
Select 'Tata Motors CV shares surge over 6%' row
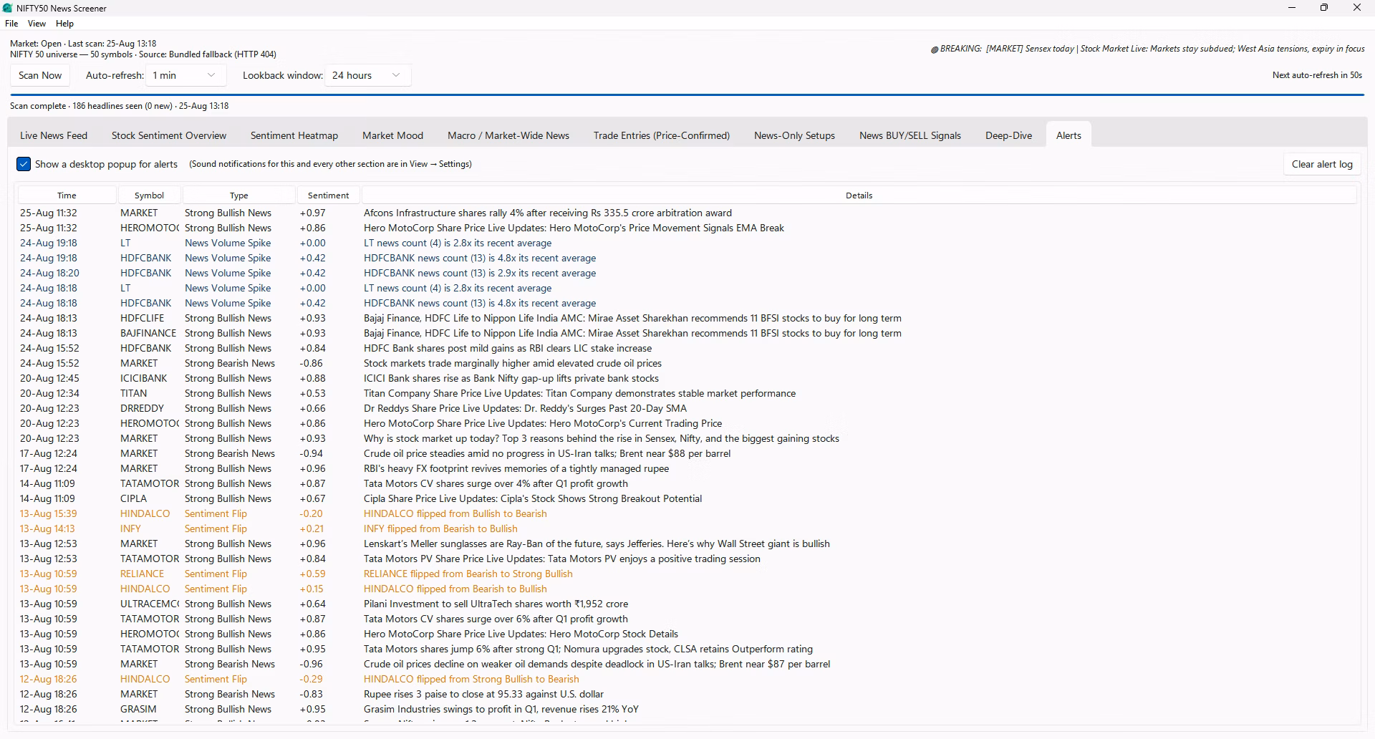687,619
